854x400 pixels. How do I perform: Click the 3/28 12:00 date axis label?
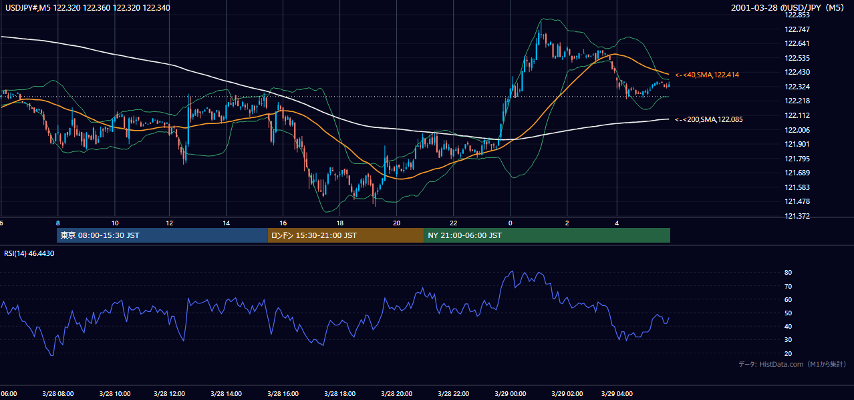tap(170, 394)
